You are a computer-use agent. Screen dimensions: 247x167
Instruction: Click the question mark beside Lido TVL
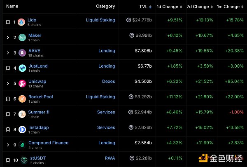[x=129, y=20]
